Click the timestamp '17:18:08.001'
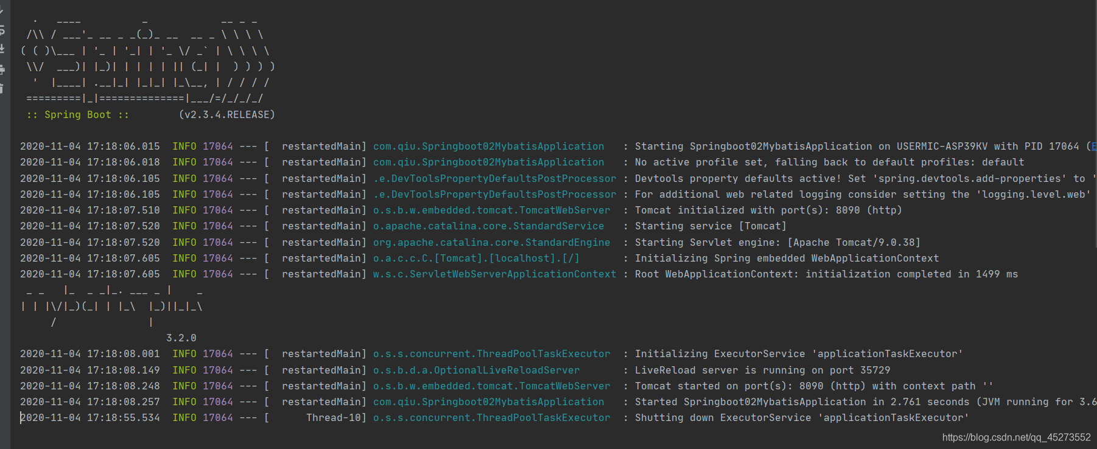 pos(124,353)
